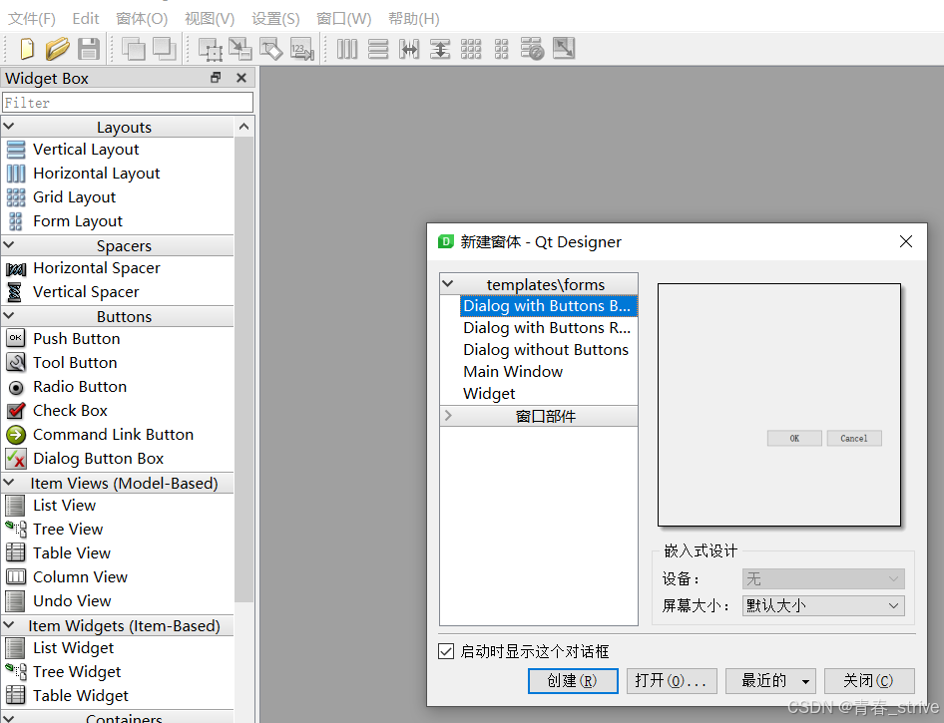This screenshot has width=944, height=723.
Task: Click the form template preview thumbnail
Action: click(779, 405)
